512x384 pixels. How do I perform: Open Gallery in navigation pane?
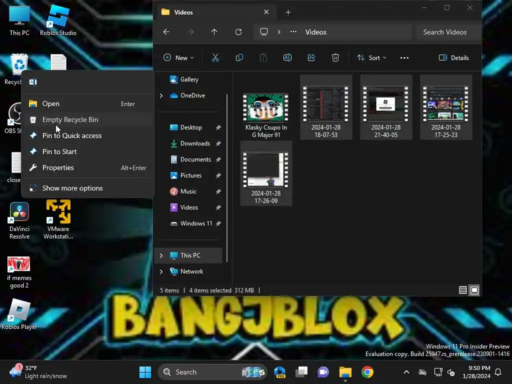pos(184,79)
